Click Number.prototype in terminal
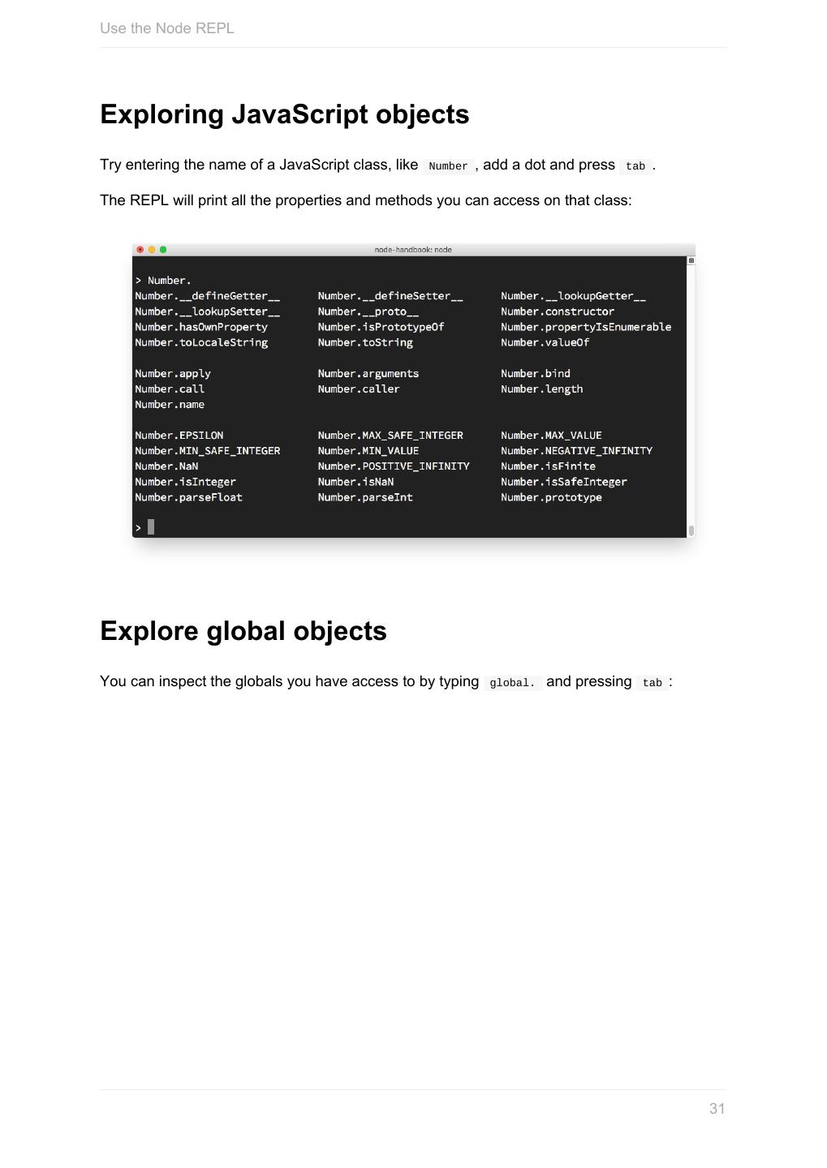Viewport: 827px width, 1168px height. click(552, 497)
